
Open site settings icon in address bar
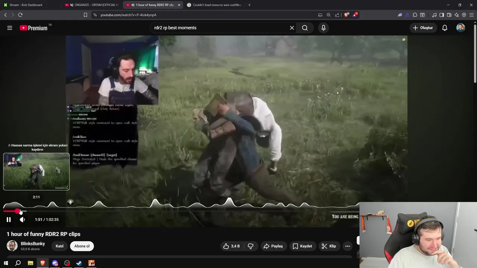[95, 15]
